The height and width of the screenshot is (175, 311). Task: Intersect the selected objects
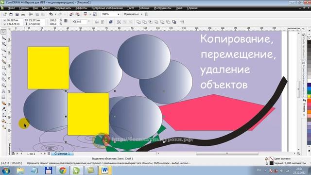[x=150, y=22]
